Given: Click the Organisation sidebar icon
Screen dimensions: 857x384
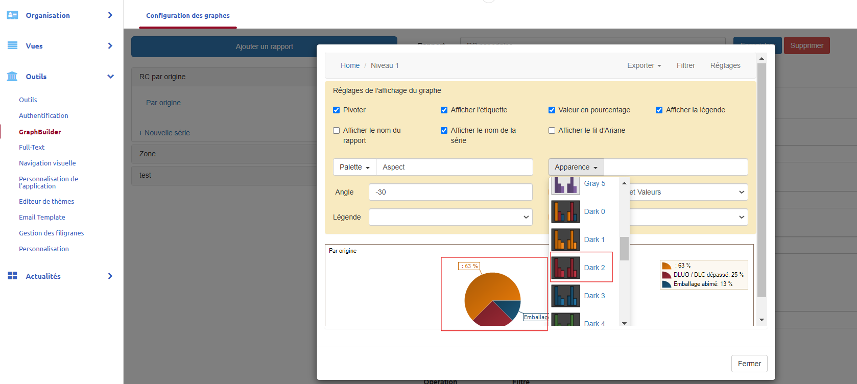Looking at the screenshot, I should click(12, 15).
